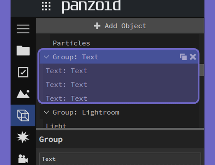
Task: Select the 3D cube objects icon
Action: tap(23, 115)
